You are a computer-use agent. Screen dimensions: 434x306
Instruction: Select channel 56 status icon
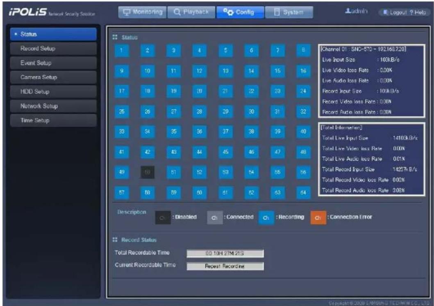[x=303, y=172]
